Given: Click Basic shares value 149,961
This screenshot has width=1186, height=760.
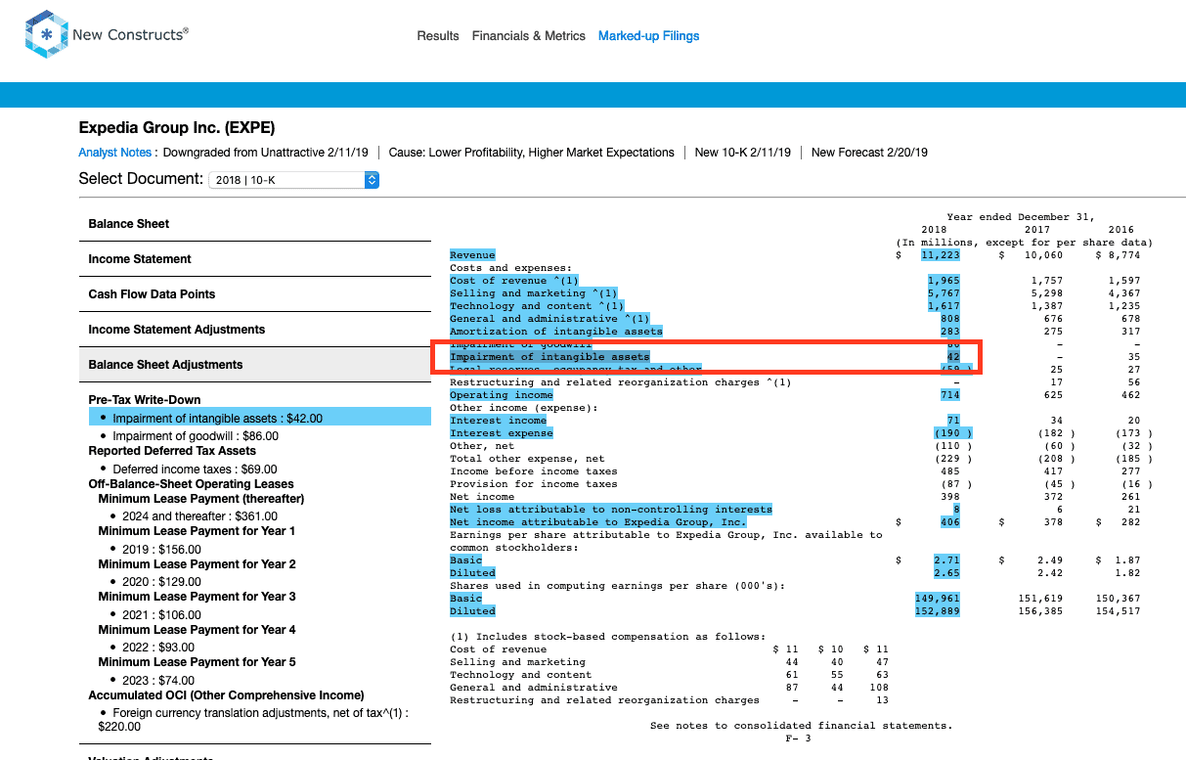Looking at the screenshot, I should coord(938,599).
